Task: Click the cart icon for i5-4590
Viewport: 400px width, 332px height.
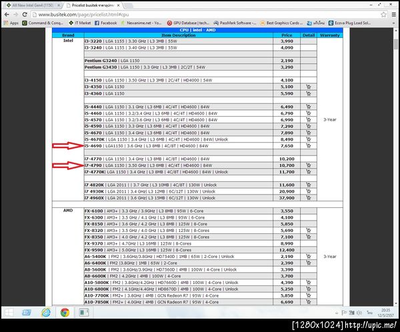Action: (x=309, y=126)
